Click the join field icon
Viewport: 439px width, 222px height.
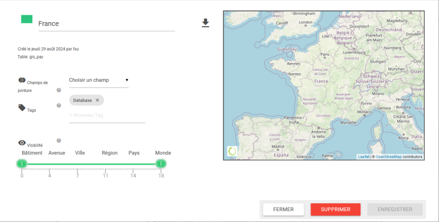click(22, 80)
